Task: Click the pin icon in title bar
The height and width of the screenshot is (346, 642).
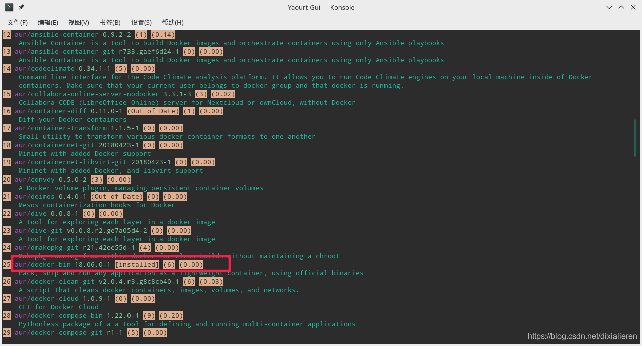Action: (x=21, y=7)
